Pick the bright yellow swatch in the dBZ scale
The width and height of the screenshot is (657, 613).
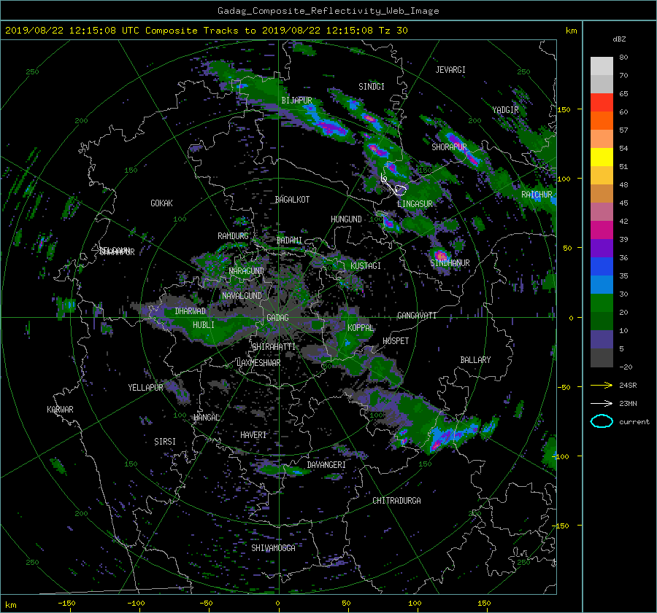pos(602,157)
